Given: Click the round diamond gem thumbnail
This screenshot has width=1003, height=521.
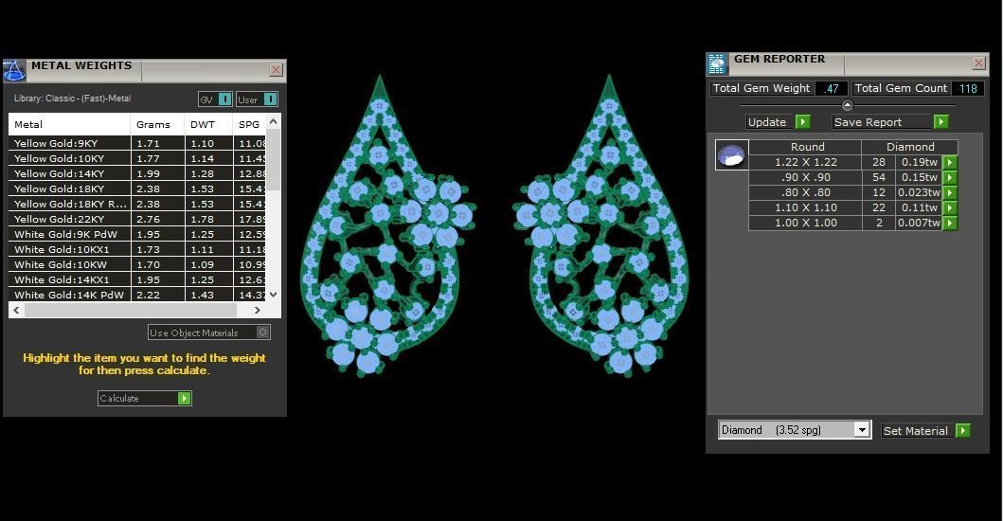Looking at the screenshot, I should click(731, 155).
